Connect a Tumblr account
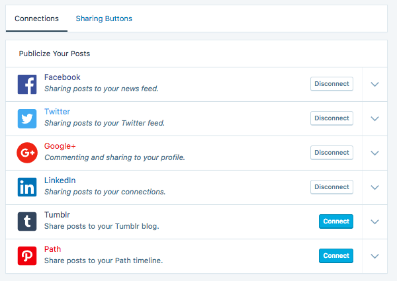 click(336, 221)
